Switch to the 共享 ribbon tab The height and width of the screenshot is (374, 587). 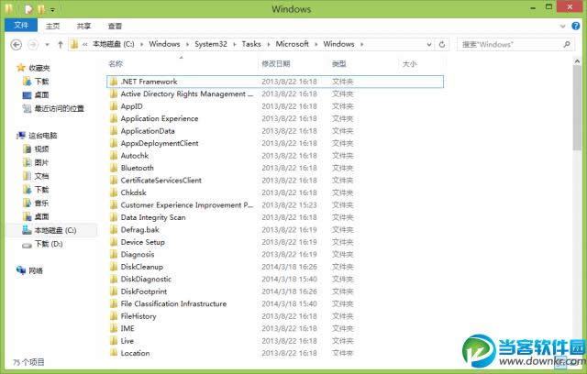[x=84, y=27]
